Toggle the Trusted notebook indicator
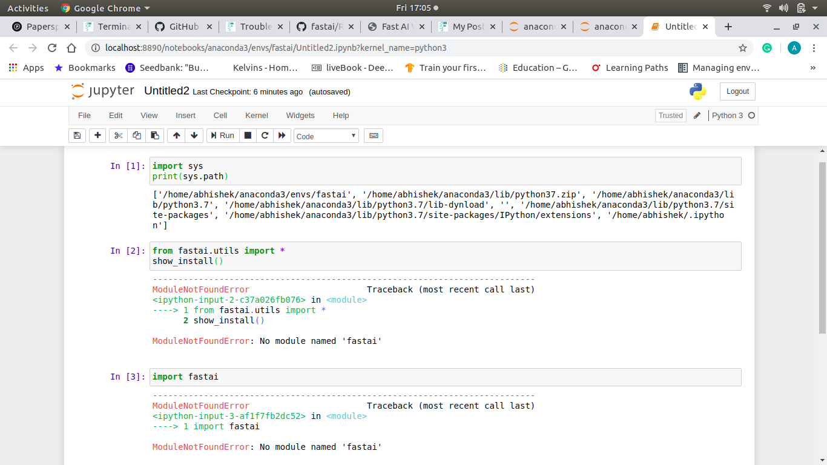 point(670,116)
